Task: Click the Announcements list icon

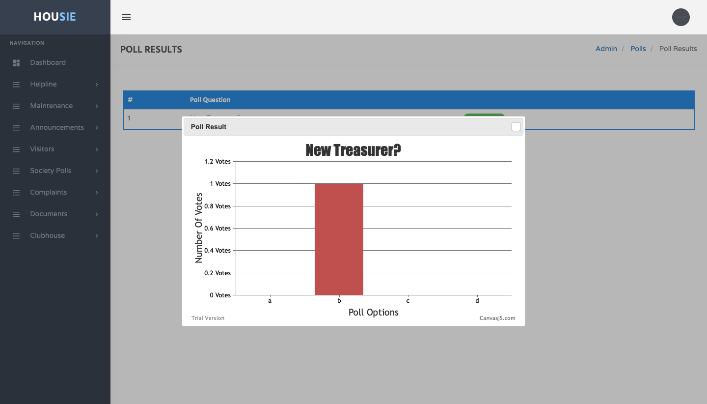Action: pyautogui.click(x=16, y=128)
